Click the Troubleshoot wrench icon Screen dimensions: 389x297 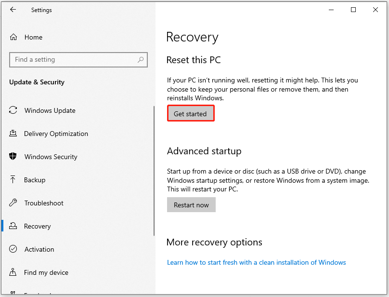(13, 203)
